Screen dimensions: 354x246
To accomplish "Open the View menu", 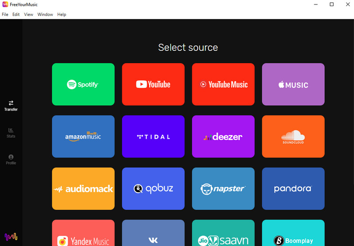I will point(28,15).
